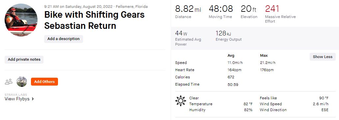
Task: Click the Strava Labs label
Action: (16, 95)
